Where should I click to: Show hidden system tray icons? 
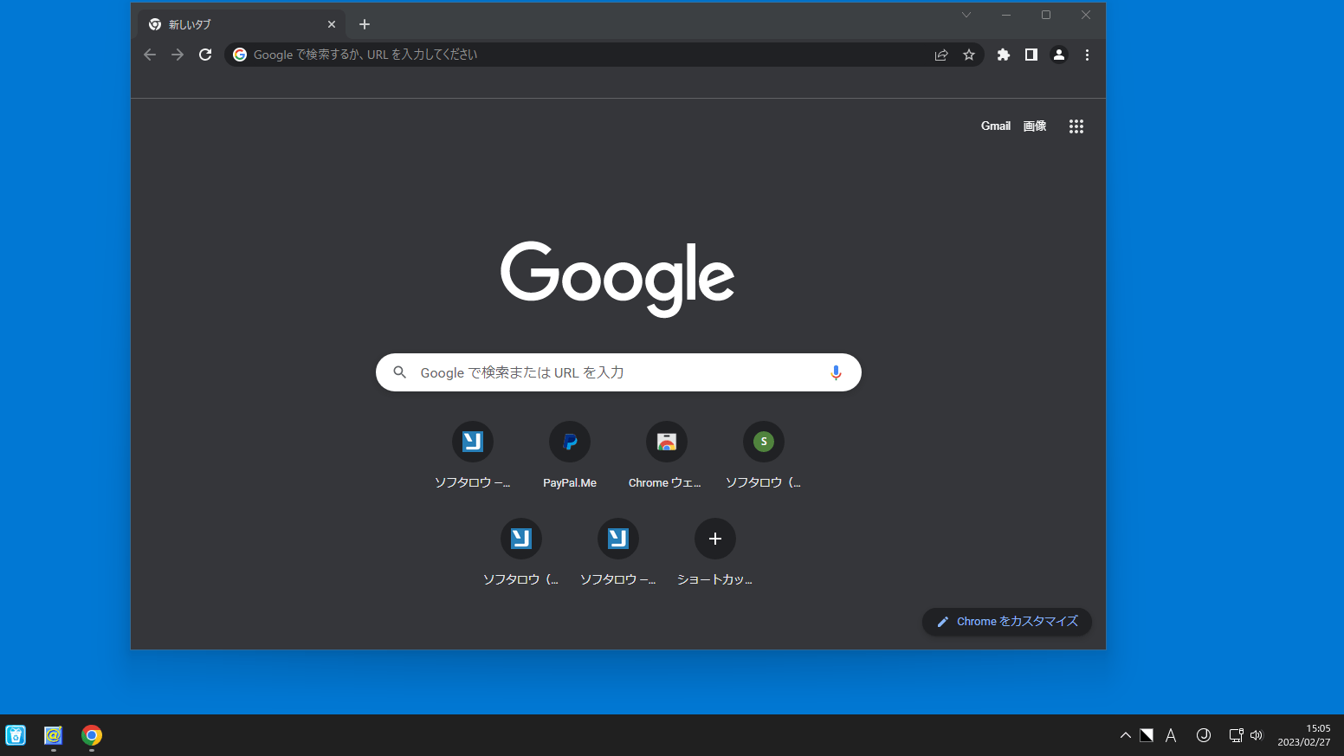pyautogui.click(x=1126, y=735)
